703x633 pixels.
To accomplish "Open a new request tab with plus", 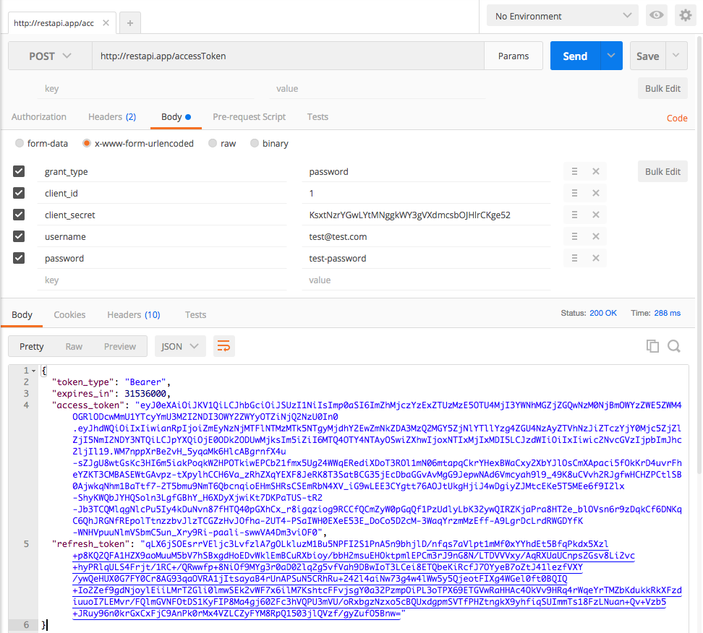I will pos(130,22).
